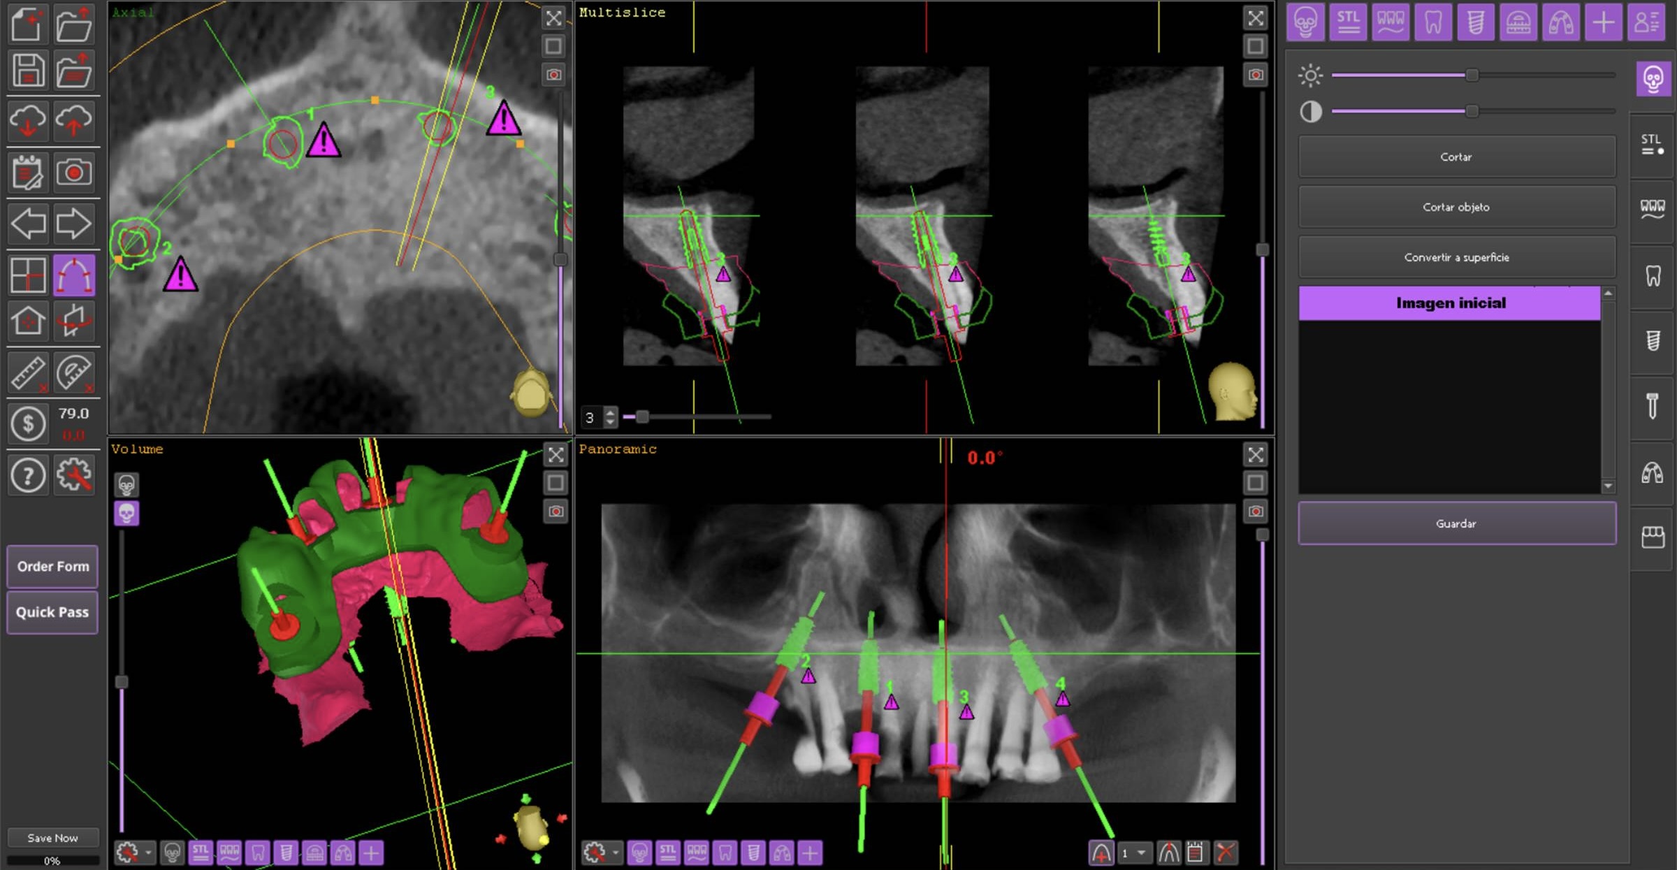The image size is (1677, 870).
Task: Toggle implant visibility in Panoramic view toolbar
Action: (x=753, y=853)
